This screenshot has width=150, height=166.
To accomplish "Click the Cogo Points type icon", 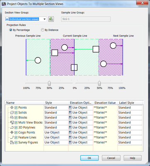I will point(12,132).
